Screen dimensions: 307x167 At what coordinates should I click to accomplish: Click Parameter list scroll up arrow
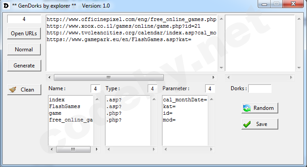tap(211, 99)
